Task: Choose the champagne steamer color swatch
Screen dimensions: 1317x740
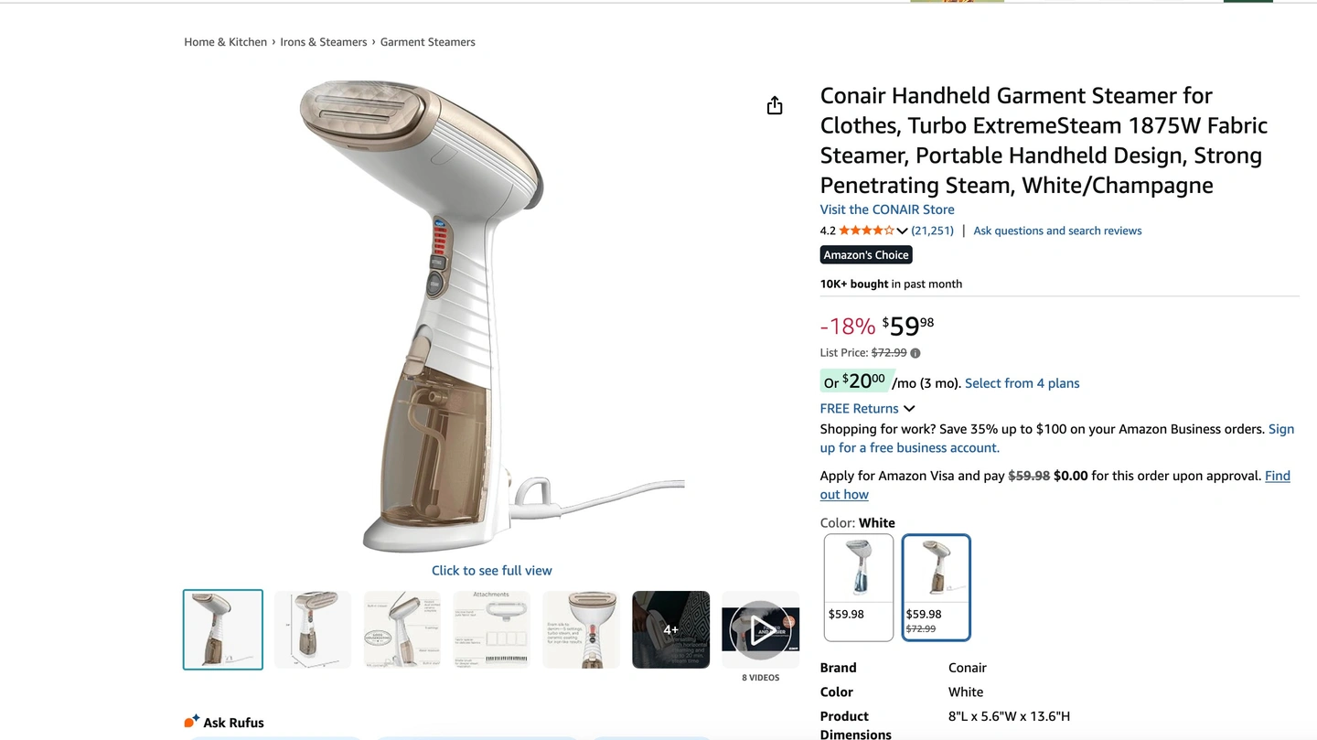Action: pyautogui.click(x=937, y=587)
